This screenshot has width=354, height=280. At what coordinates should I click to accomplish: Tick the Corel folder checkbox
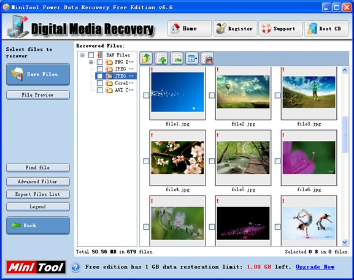pos(99,83)
